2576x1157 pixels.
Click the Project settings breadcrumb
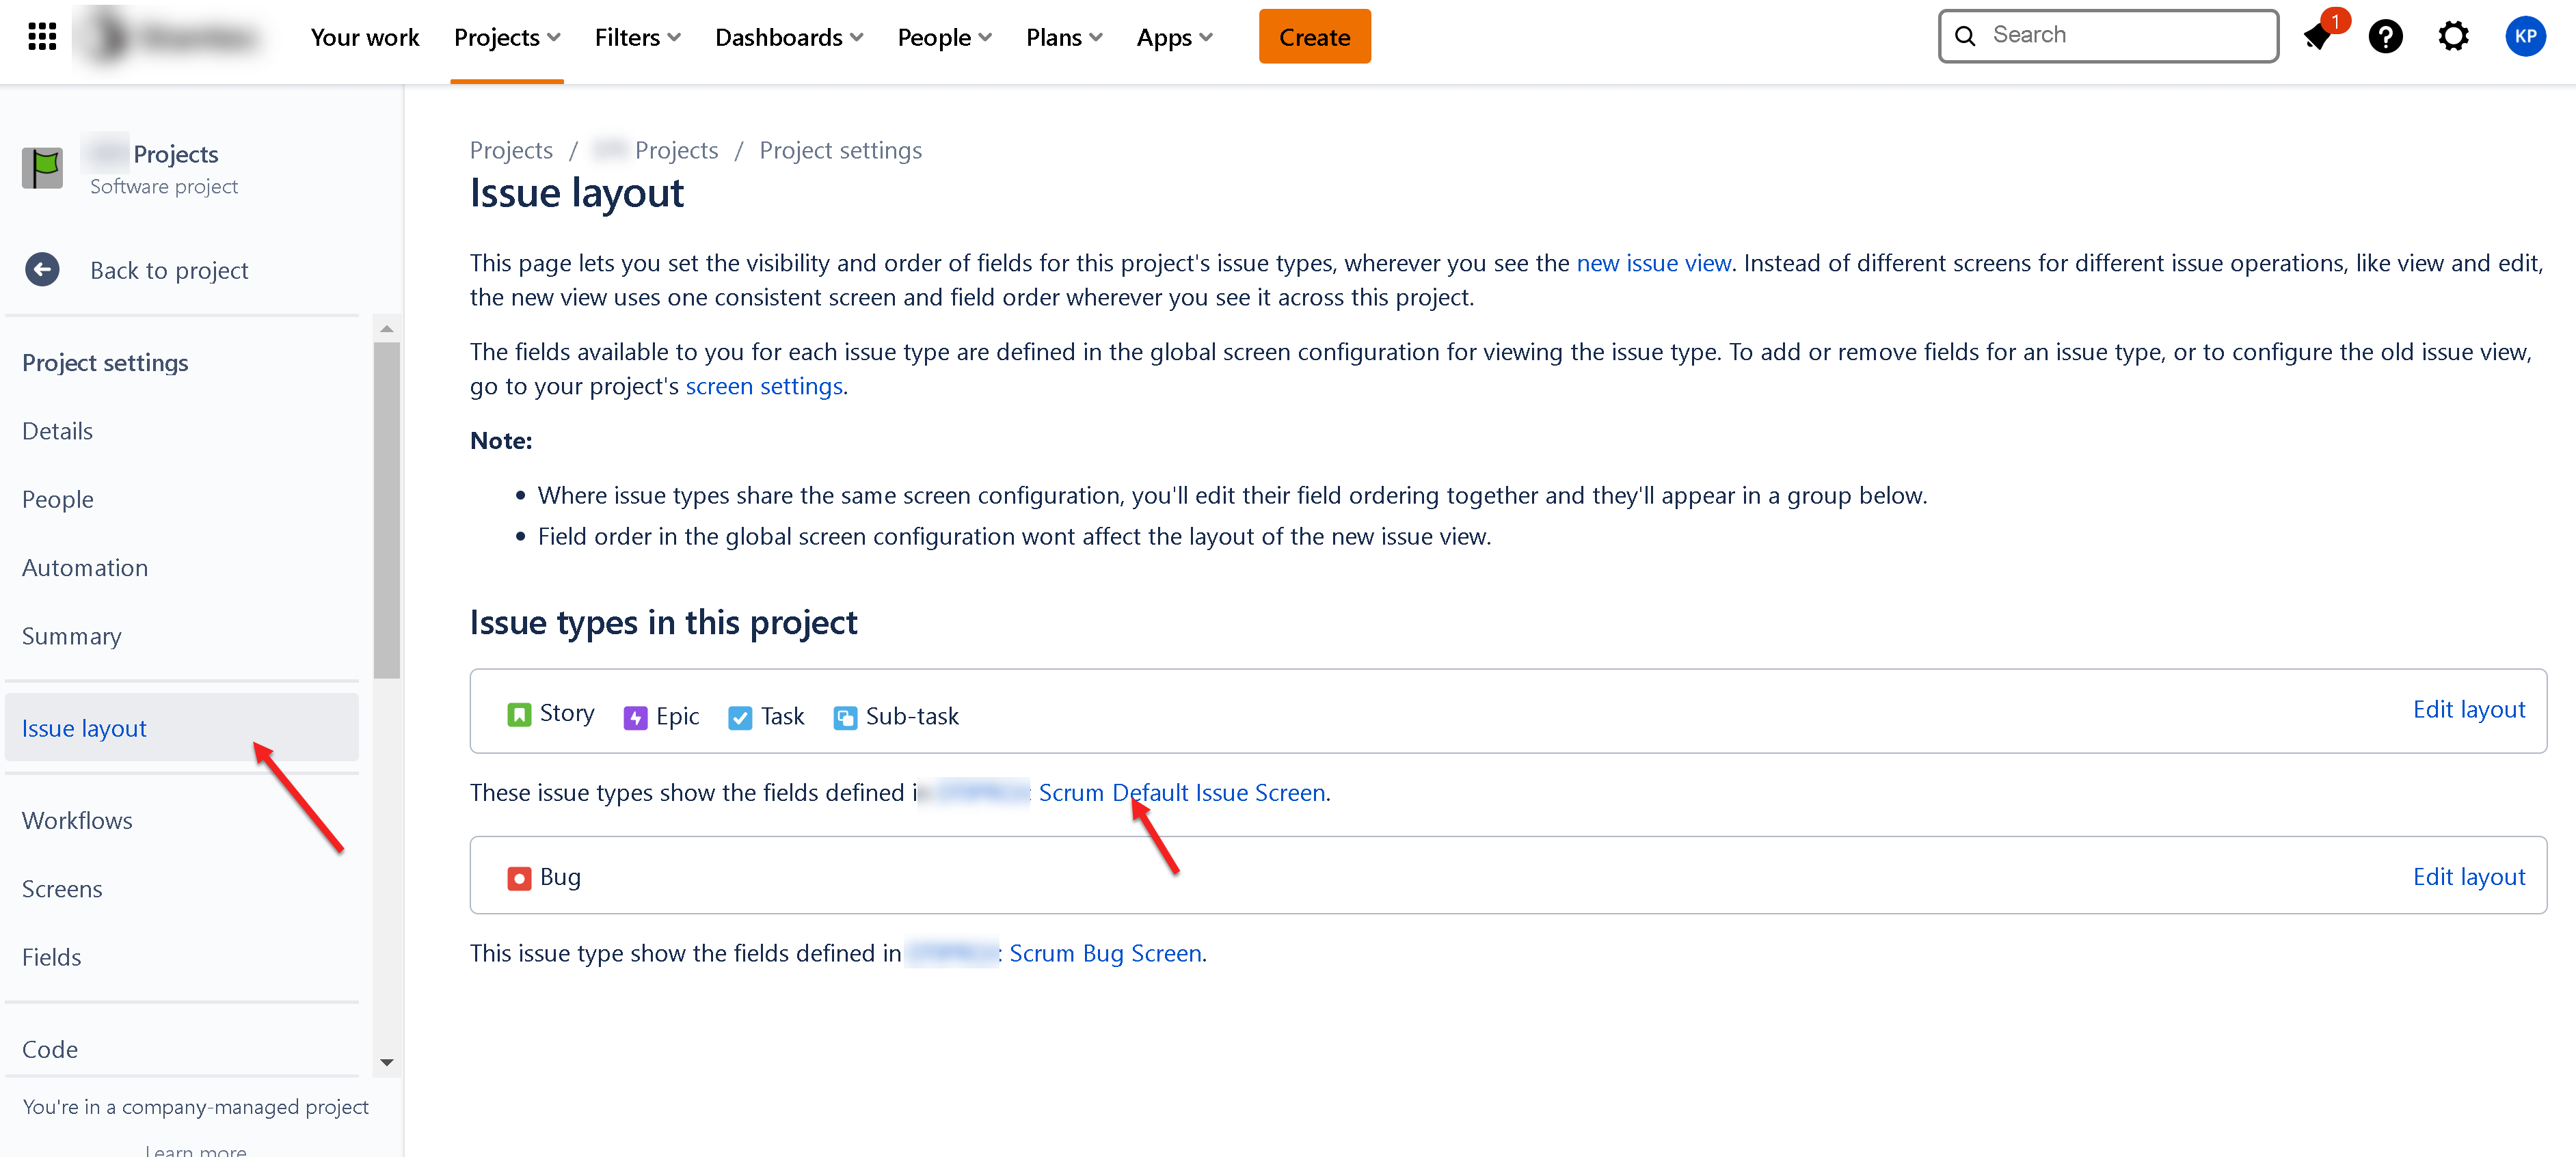[x=840, y=150]
